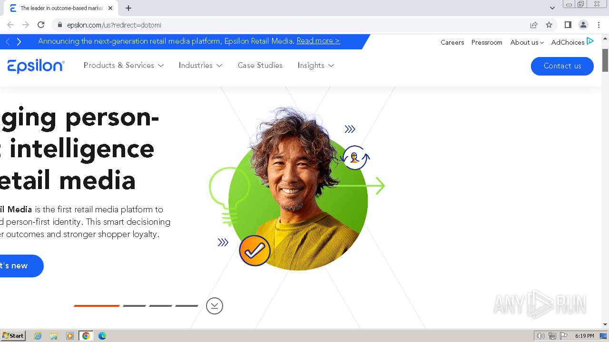Screen dimensions: 609x342
Task: Open a new browser tab
Action: coord(128,8)
